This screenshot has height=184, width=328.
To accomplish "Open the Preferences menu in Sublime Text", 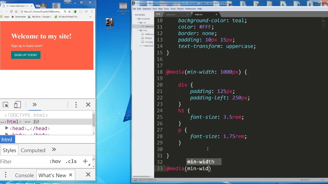I will click(x=190, y=9).
